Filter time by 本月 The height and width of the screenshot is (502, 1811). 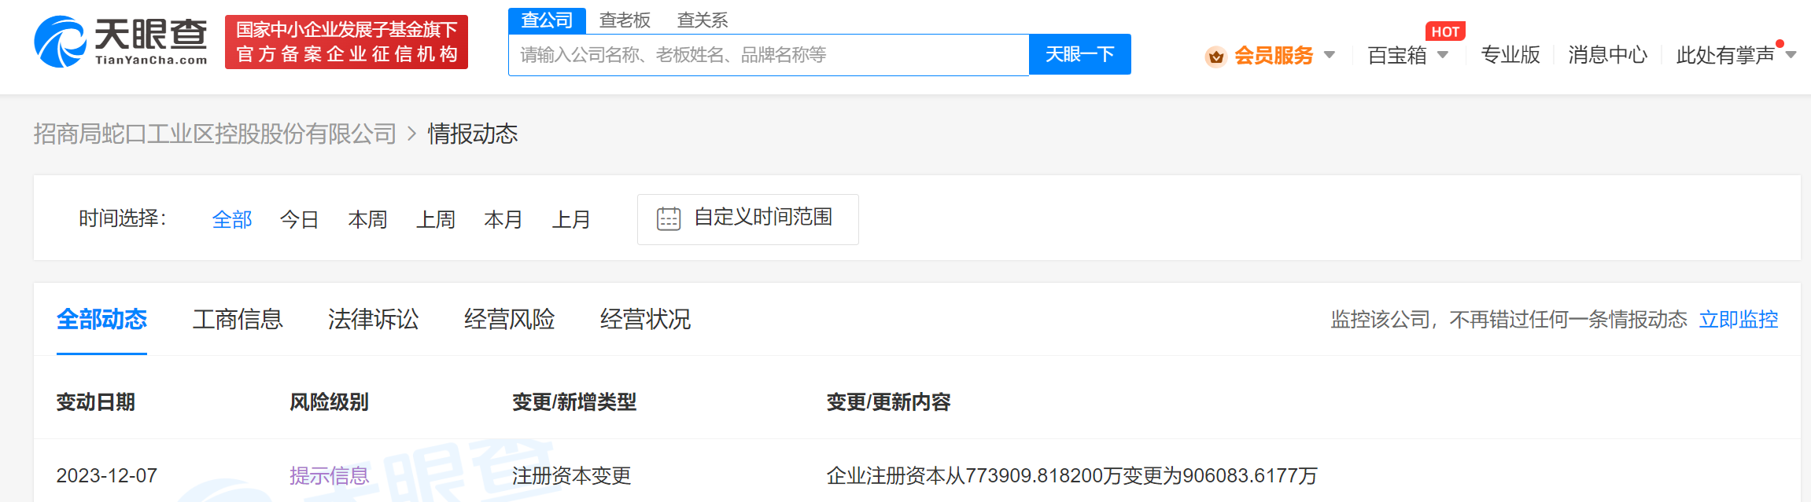pos(503,220)
